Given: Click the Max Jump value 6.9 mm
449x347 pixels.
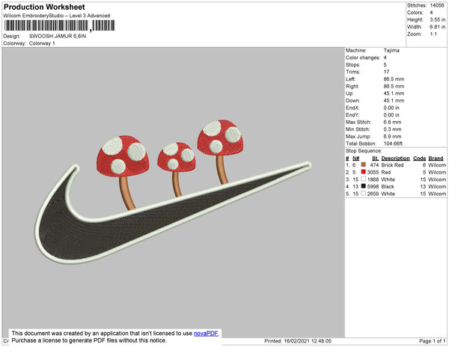Looking at the screenshot, I should pos(392,136).
